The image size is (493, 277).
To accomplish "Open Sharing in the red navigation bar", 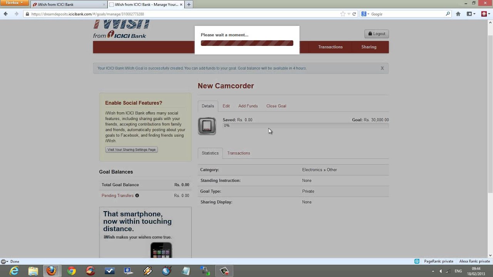I will 369,47.
